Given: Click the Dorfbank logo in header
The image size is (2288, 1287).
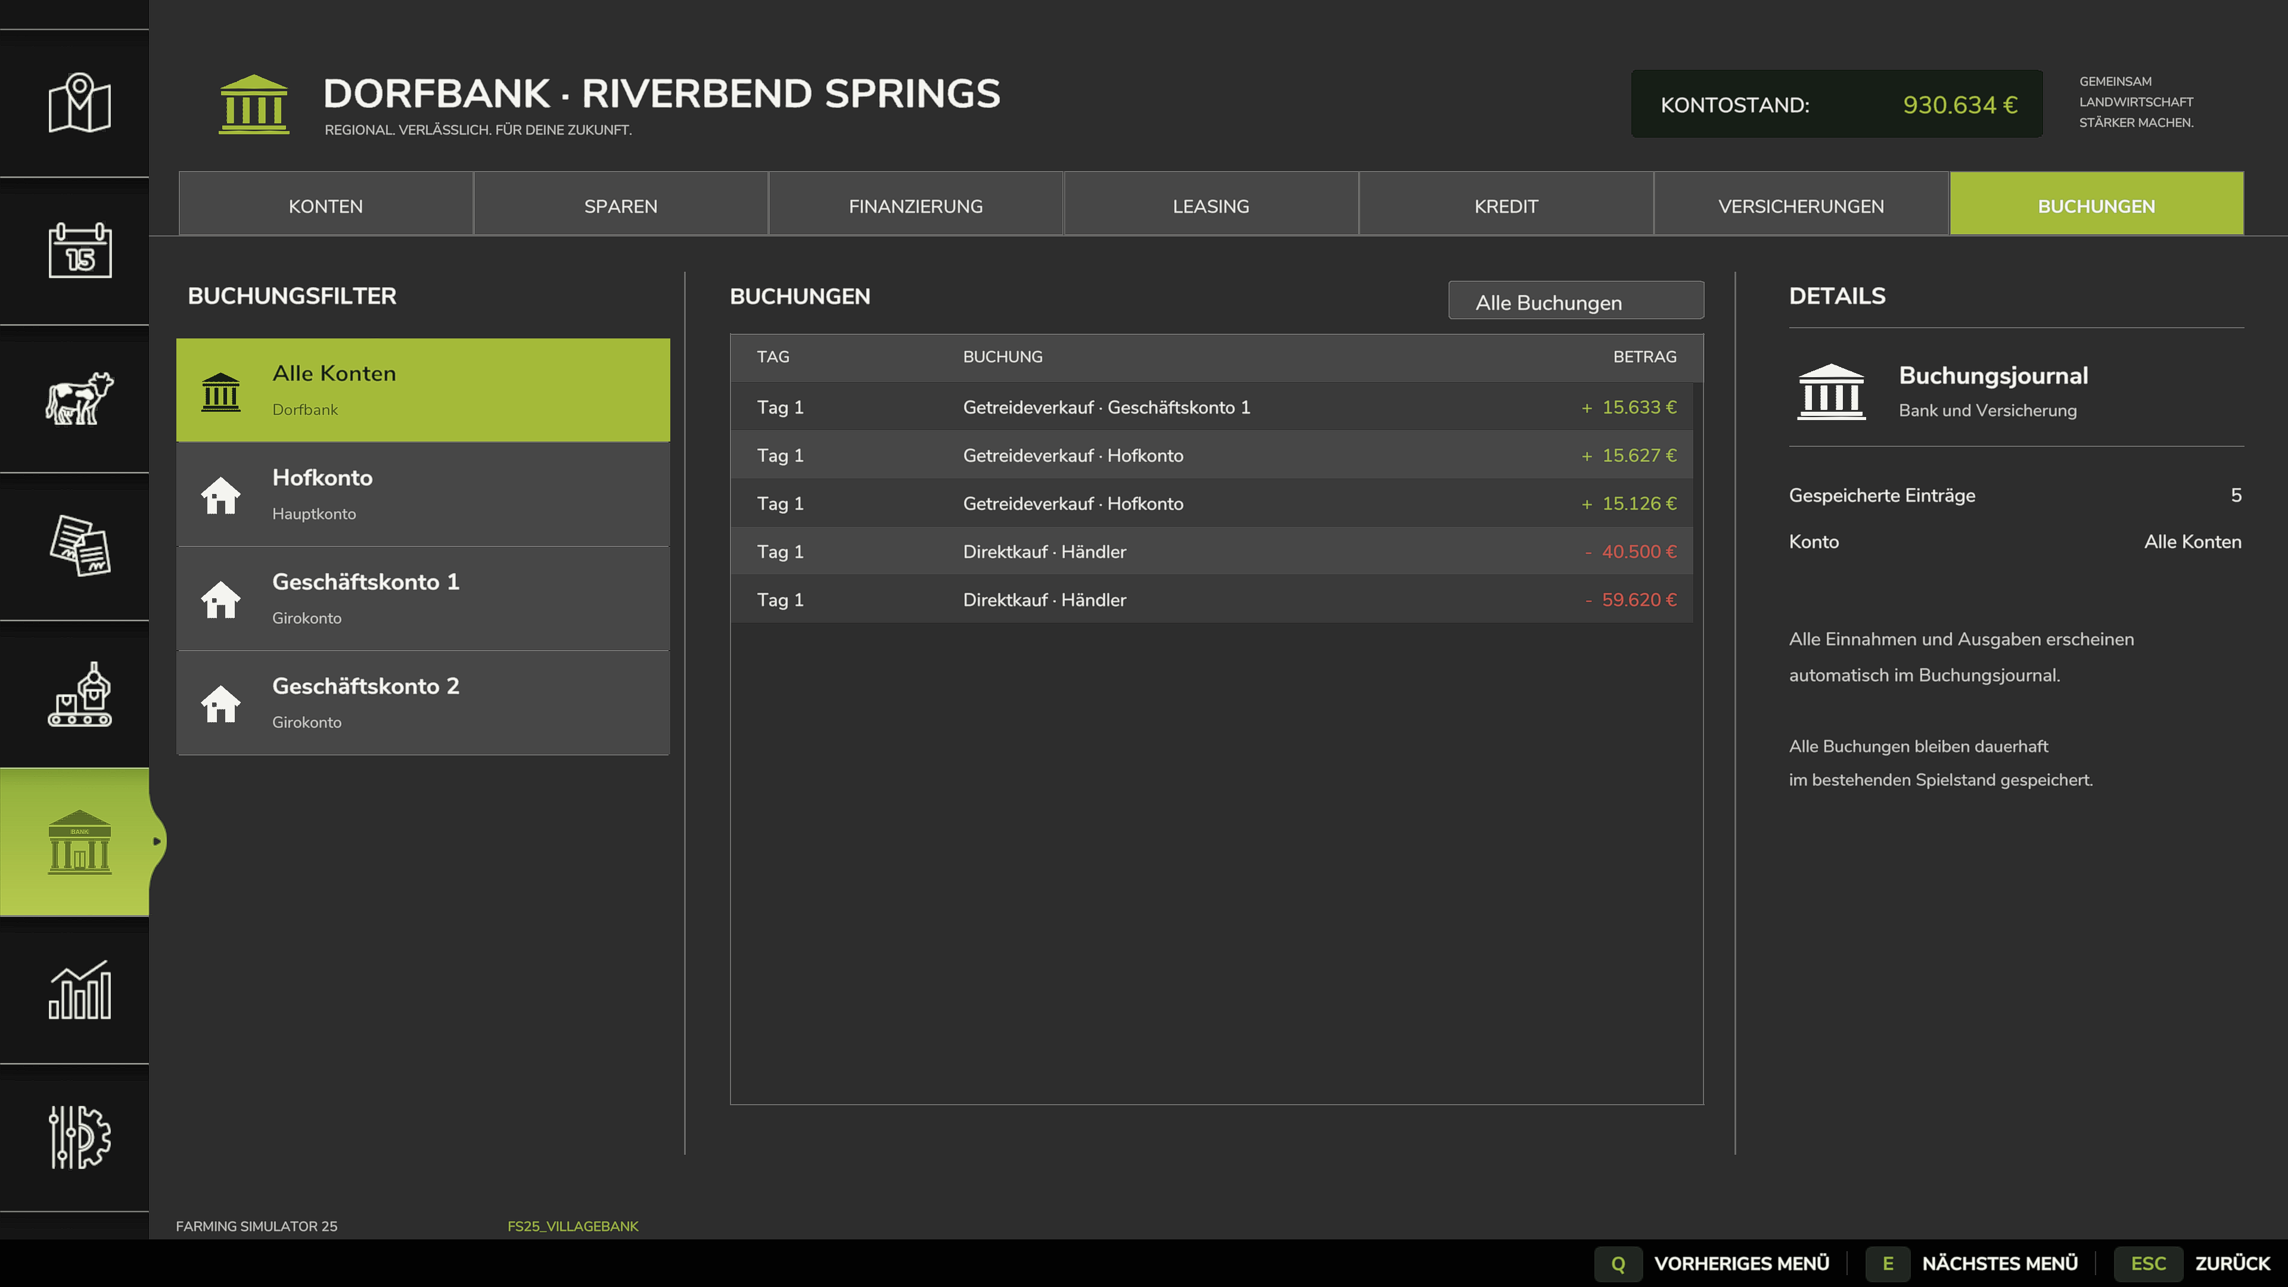Looking at the screenshot, I should (x=254, y=104).
